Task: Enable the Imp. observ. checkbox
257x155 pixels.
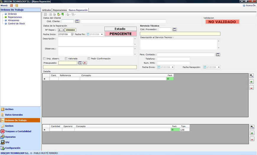Action: click(44, 59)
